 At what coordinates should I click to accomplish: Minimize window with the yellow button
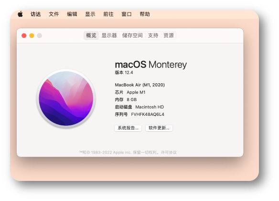tap(32, 35)
